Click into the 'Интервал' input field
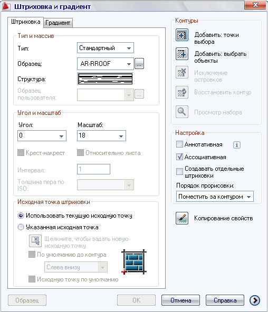This screenshot has height=312, width=268. [x=93, y=169]
